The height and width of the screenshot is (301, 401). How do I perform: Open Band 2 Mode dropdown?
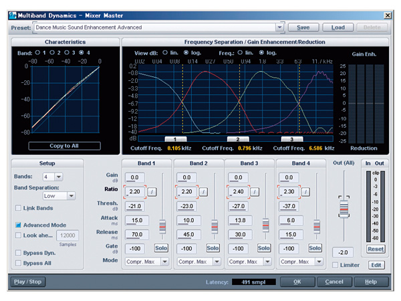217,262
